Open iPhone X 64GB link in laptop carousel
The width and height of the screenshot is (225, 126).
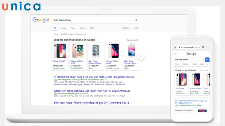click(59, 61)
